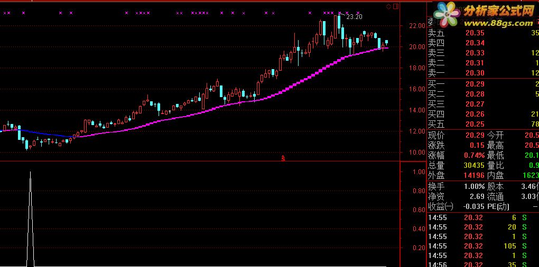Click the white spike in the indicator panel
The image size is (539, 267).
click(x=31, y=220)
